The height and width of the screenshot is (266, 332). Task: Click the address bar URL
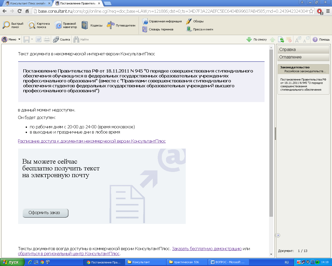pos(173,11)
